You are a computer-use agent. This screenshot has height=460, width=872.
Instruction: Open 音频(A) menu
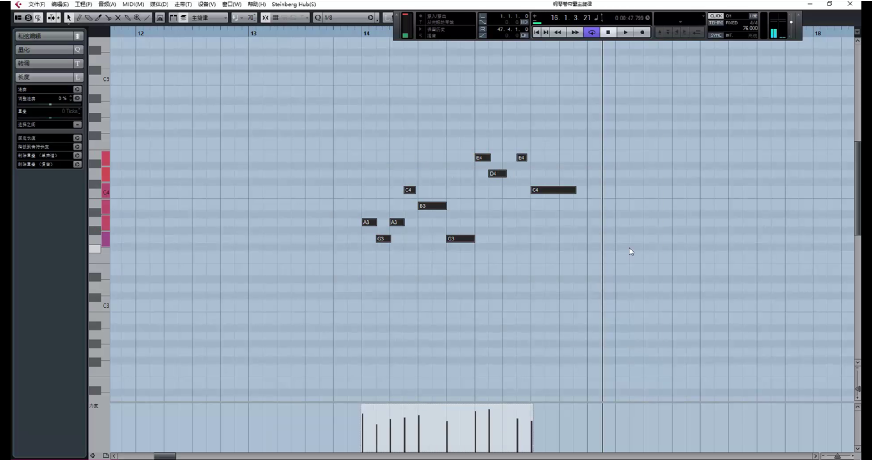tap(107, 4)
